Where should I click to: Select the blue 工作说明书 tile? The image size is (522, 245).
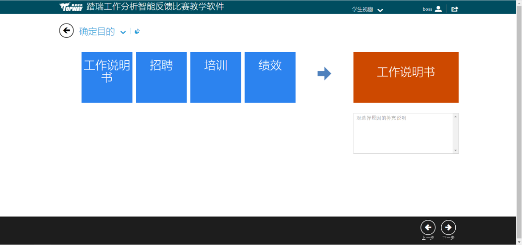[107, 77]
